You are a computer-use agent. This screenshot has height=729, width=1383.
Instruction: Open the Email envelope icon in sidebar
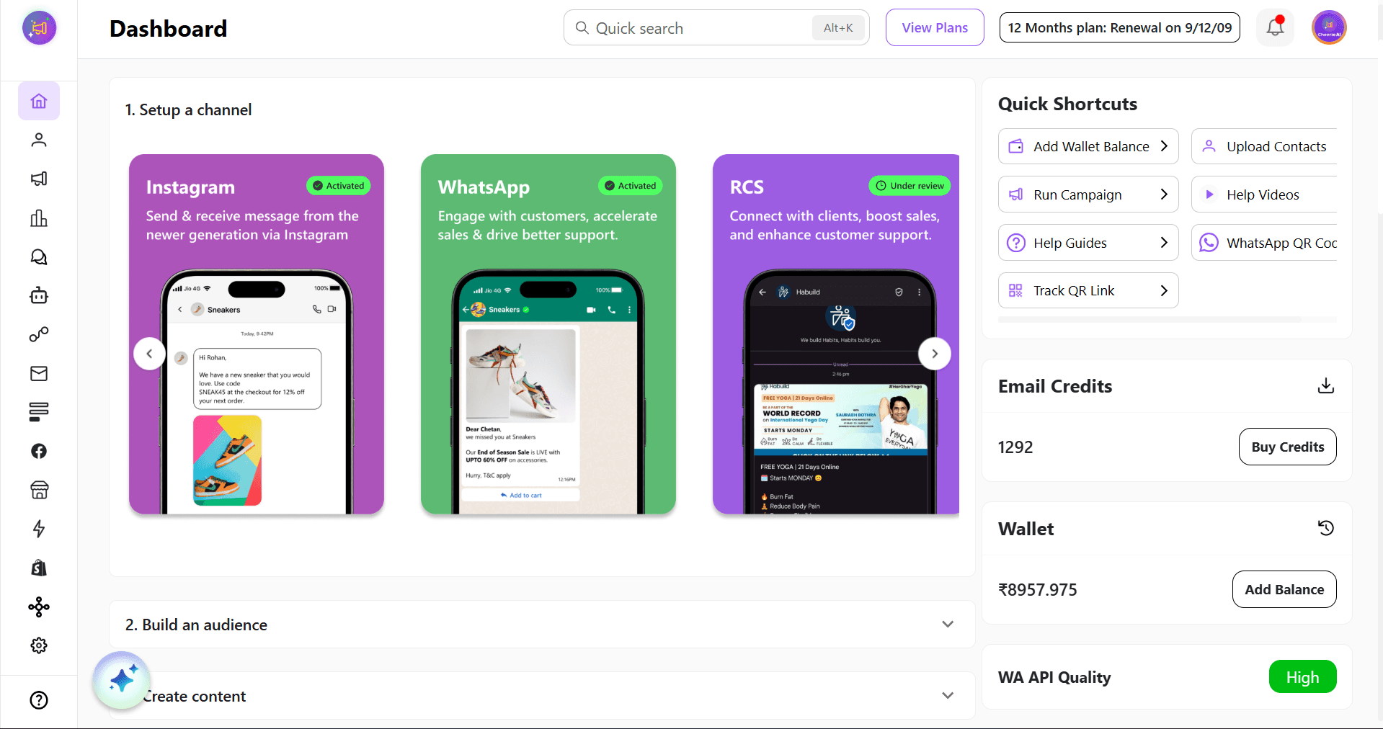tap(39, 373)
